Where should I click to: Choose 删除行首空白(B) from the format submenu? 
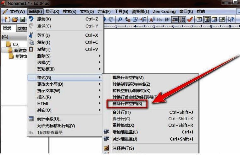(127, 104)
